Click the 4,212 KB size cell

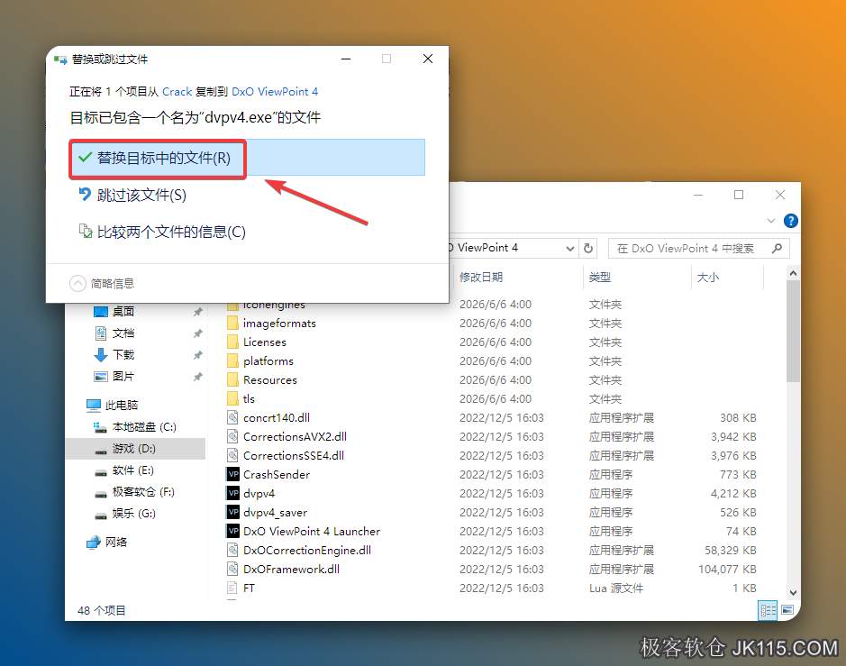coord(733,493)
